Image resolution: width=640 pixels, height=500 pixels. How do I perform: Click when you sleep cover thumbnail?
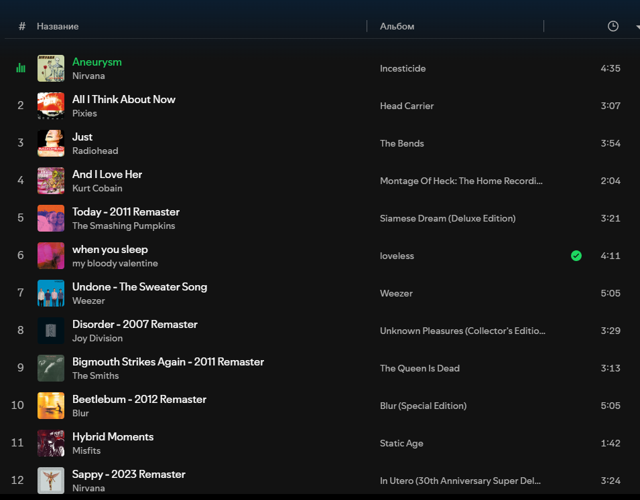pyautogui.click(x=51, y=256)
